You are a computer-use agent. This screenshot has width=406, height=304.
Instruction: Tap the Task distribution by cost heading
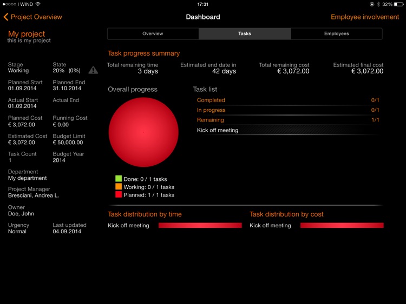pos(286,214)
